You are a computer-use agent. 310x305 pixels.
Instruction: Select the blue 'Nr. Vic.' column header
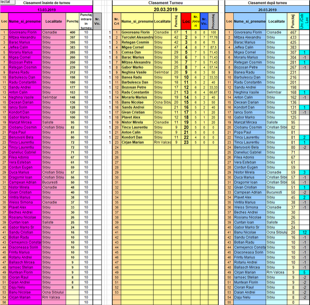pos(204,21)
